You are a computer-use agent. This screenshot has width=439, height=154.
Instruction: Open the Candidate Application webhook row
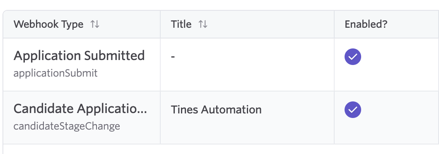pyautogui.click(x=221, y=118)
